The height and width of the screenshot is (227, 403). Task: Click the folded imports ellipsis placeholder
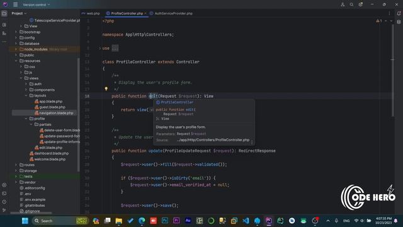[115, 48]
